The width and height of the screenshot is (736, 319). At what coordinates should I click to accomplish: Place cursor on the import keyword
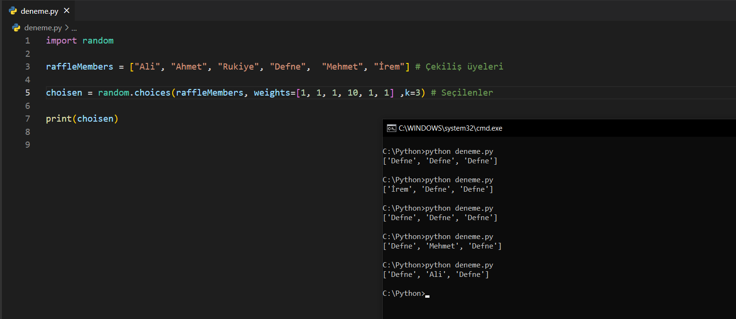pos(61,41)
